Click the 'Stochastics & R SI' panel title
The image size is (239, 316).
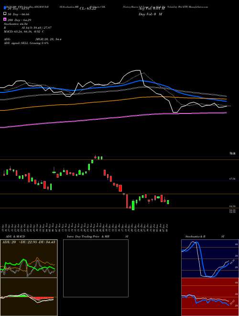coord(205,237)
